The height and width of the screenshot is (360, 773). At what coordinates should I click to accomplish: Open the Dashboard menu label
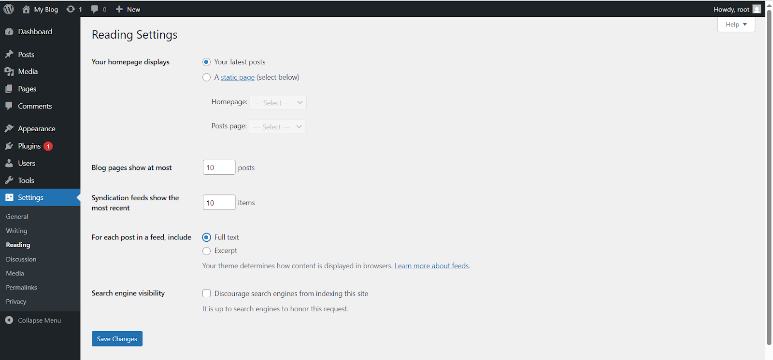35,31
